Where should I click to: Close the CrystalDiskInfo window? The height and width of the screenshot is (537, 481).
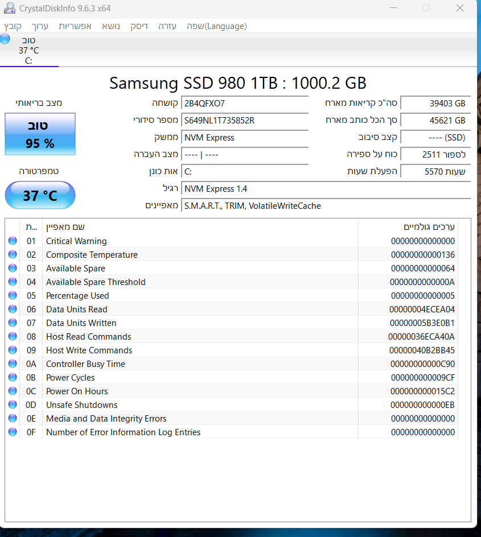coord(460,8)
